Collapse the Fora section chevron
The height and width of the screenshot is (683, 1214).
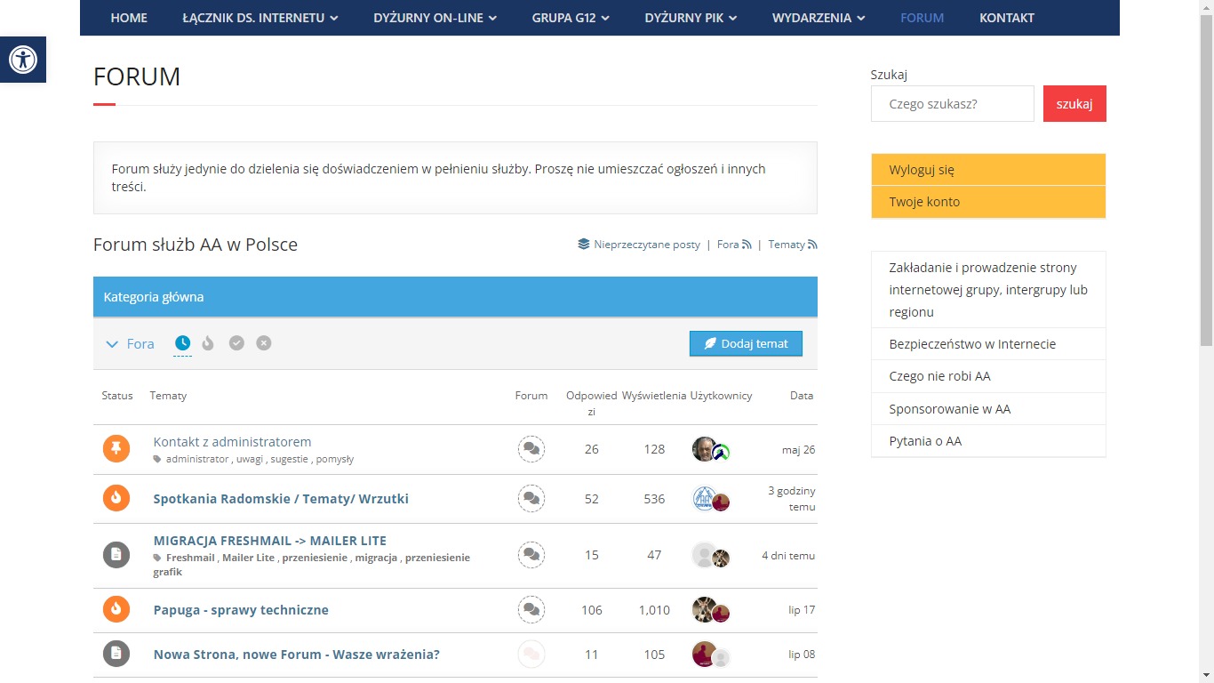click(x=113, y=343)
